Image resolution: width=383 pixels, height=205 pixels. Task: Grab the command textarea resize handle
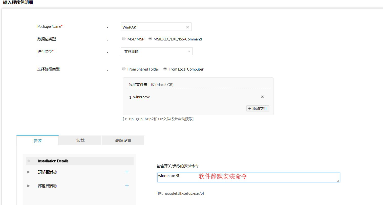click(338, 180)
